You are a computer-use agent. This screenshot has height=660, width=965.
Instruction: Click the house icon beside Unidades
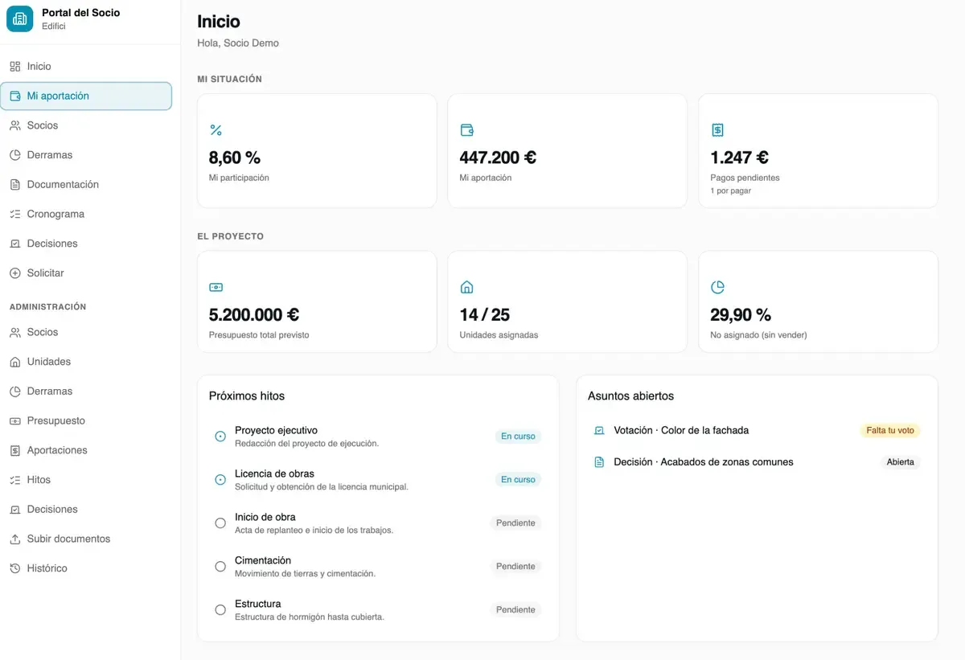click(15, 362)
